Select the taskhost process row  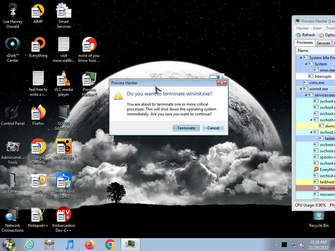[315, 182]
